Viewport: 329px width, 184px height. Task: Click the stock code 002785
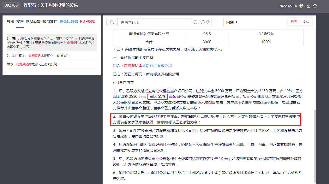12,5
